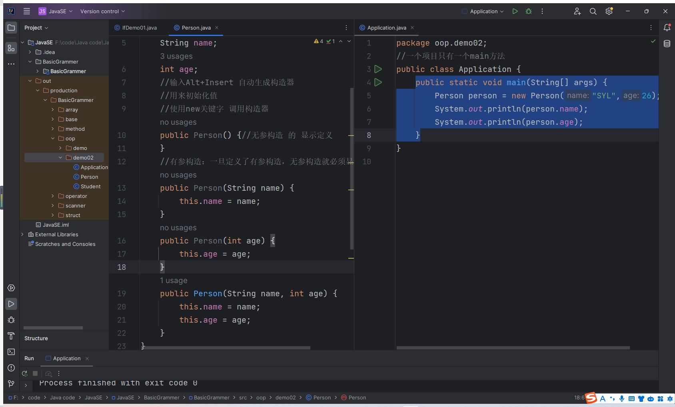
Task: Open right editor tab options menu
Action: [651, 28]
